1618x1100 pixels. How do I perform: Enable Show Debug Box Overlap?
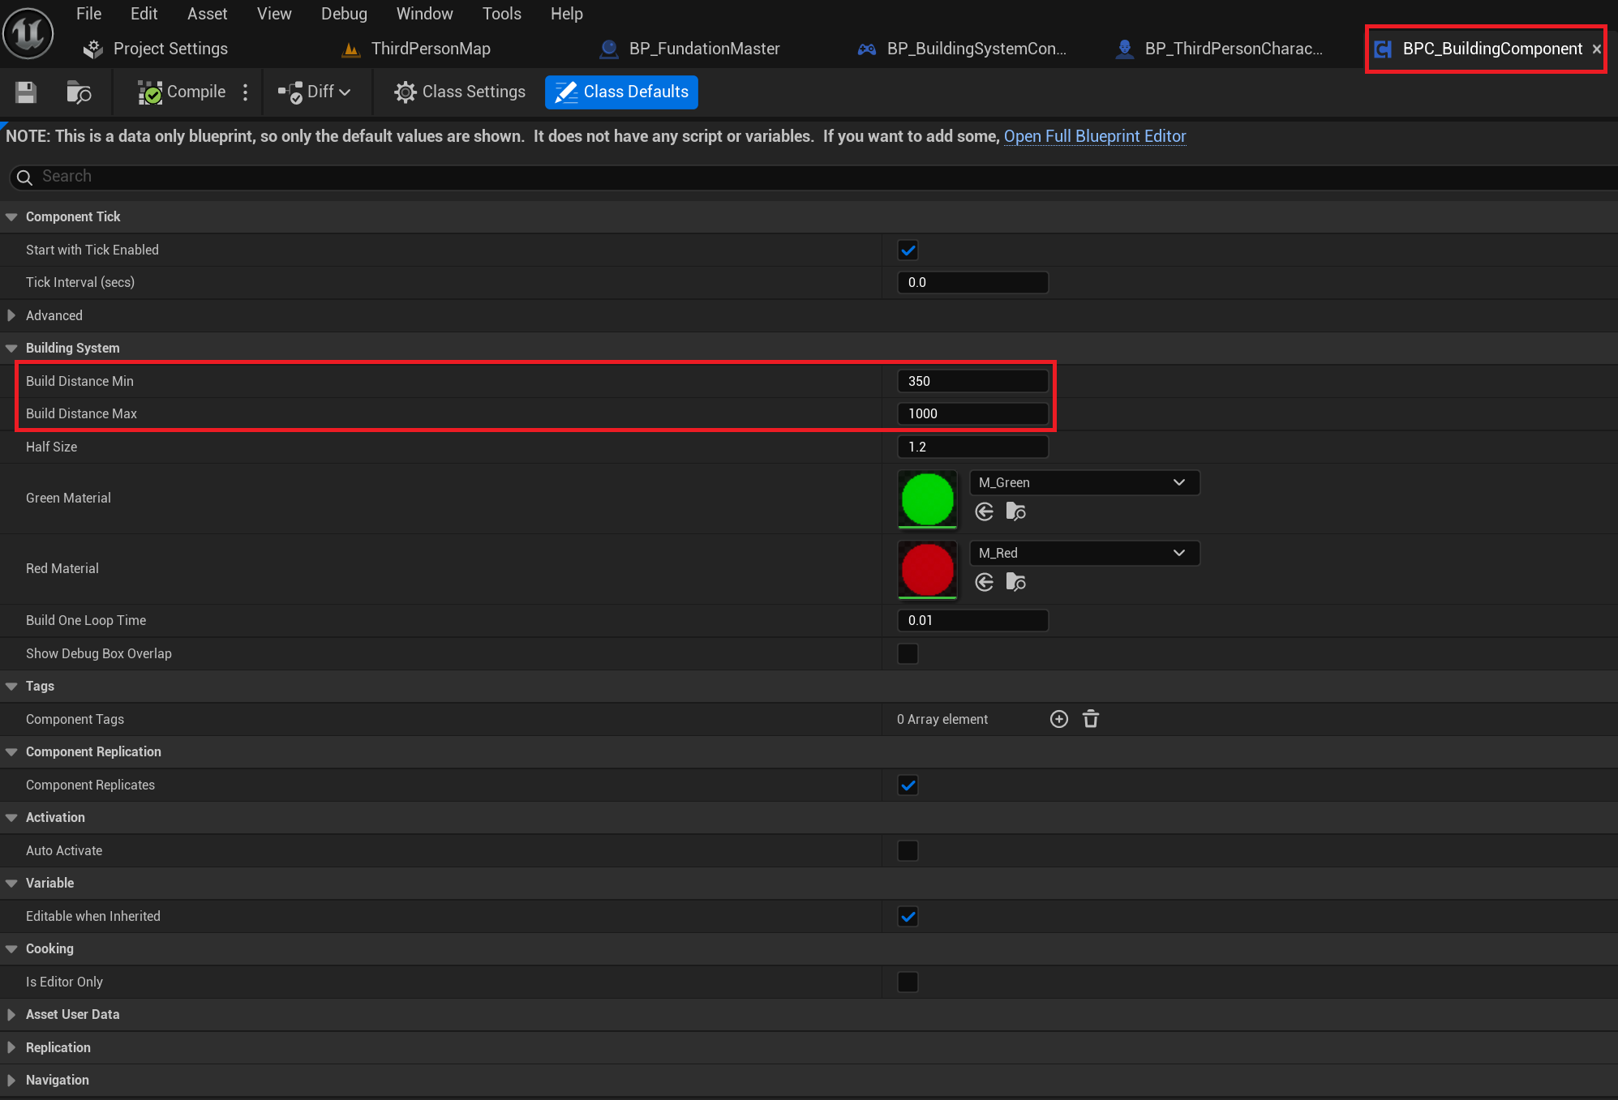(x=908, y=653)
